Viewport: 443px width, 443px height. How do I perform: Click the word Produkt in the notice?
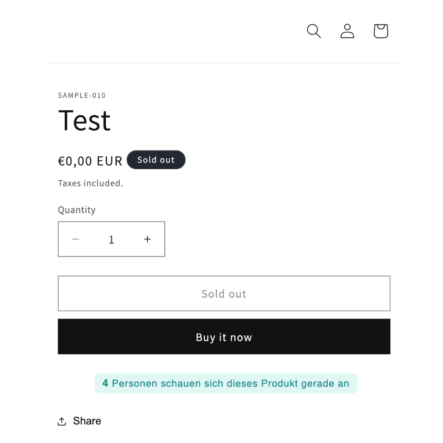click(280, 383)
